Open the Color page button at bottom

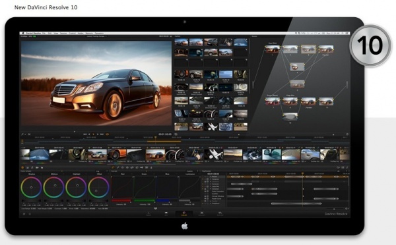pyautogui.click(x=184, y=213)
